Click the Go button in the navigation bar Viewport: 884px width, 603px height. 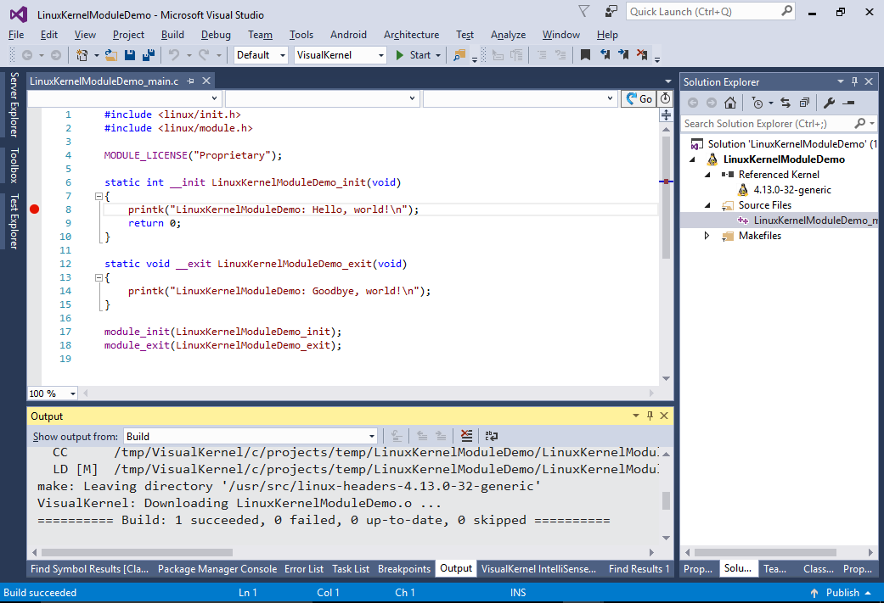[x=639, y=98]
